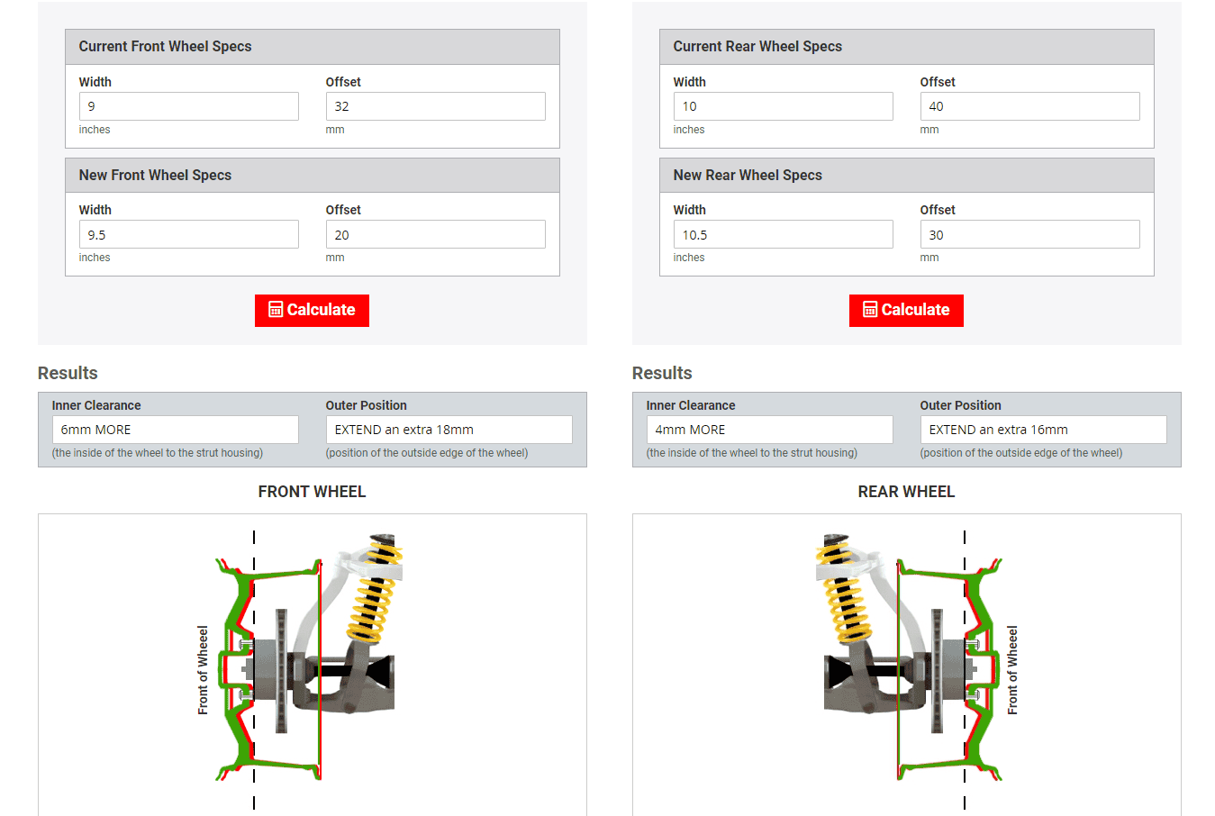Click the left-side 'Results' heading
1215x816 pixels.
68,373
